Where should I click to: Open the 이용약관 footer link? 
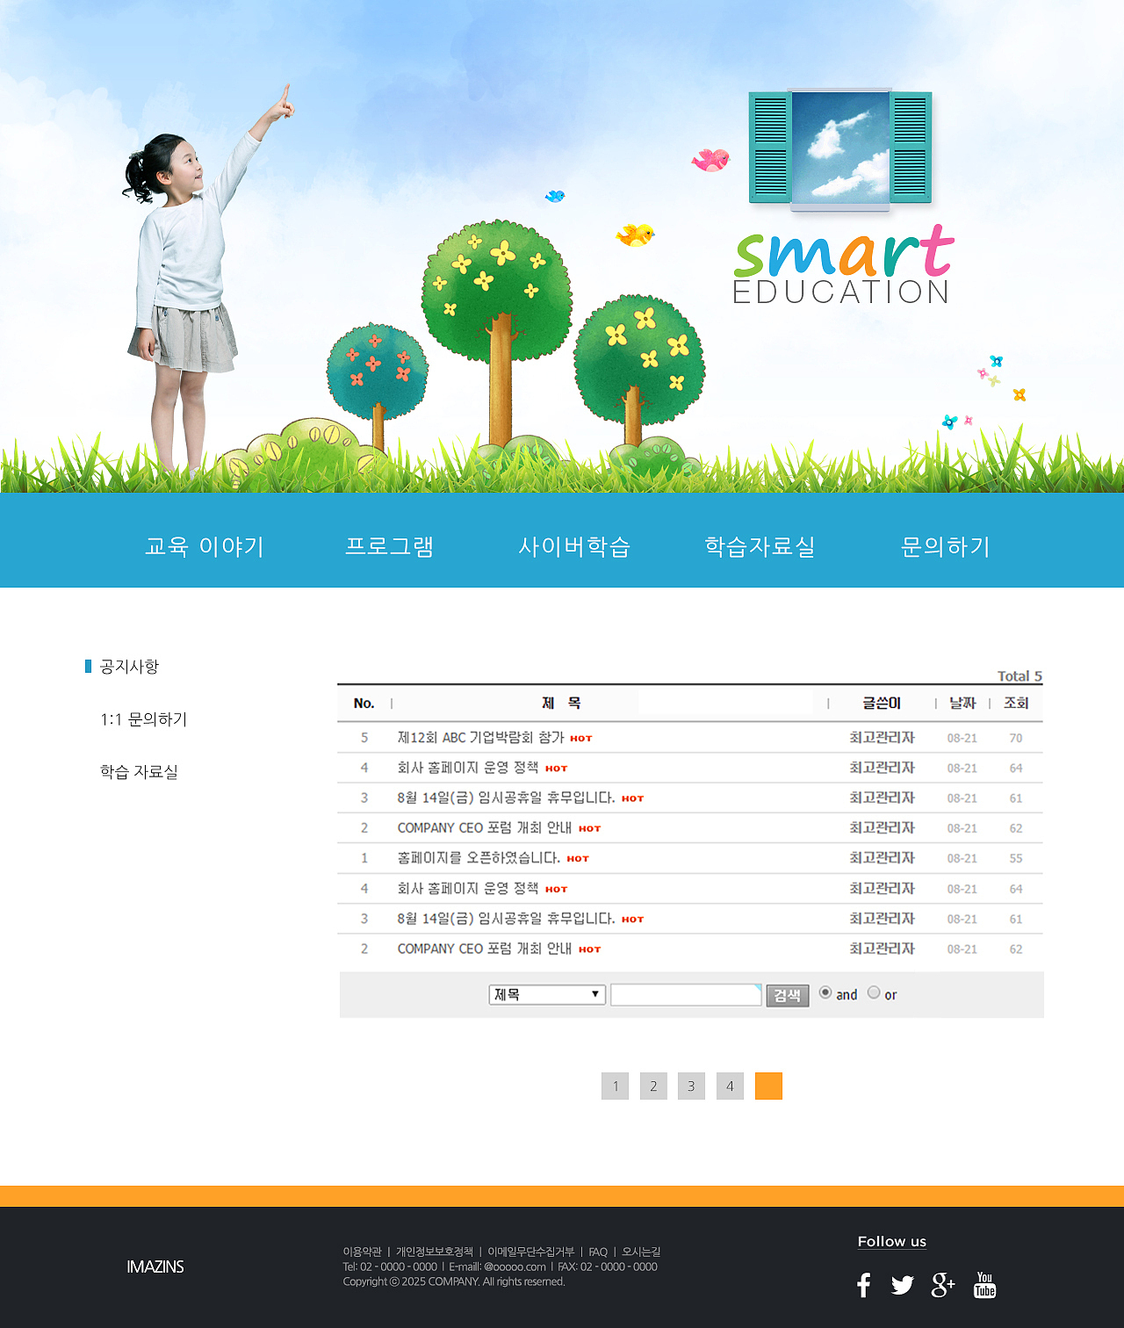[362, 1251]
